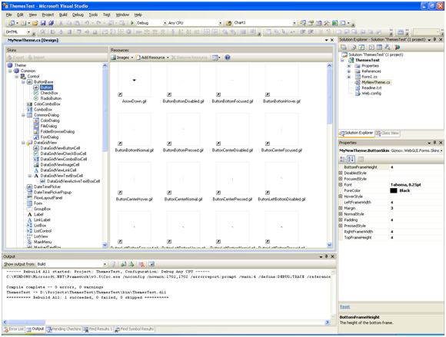Click View Code icon in Solution Explorer
The image size is (446, 337).
371,47
